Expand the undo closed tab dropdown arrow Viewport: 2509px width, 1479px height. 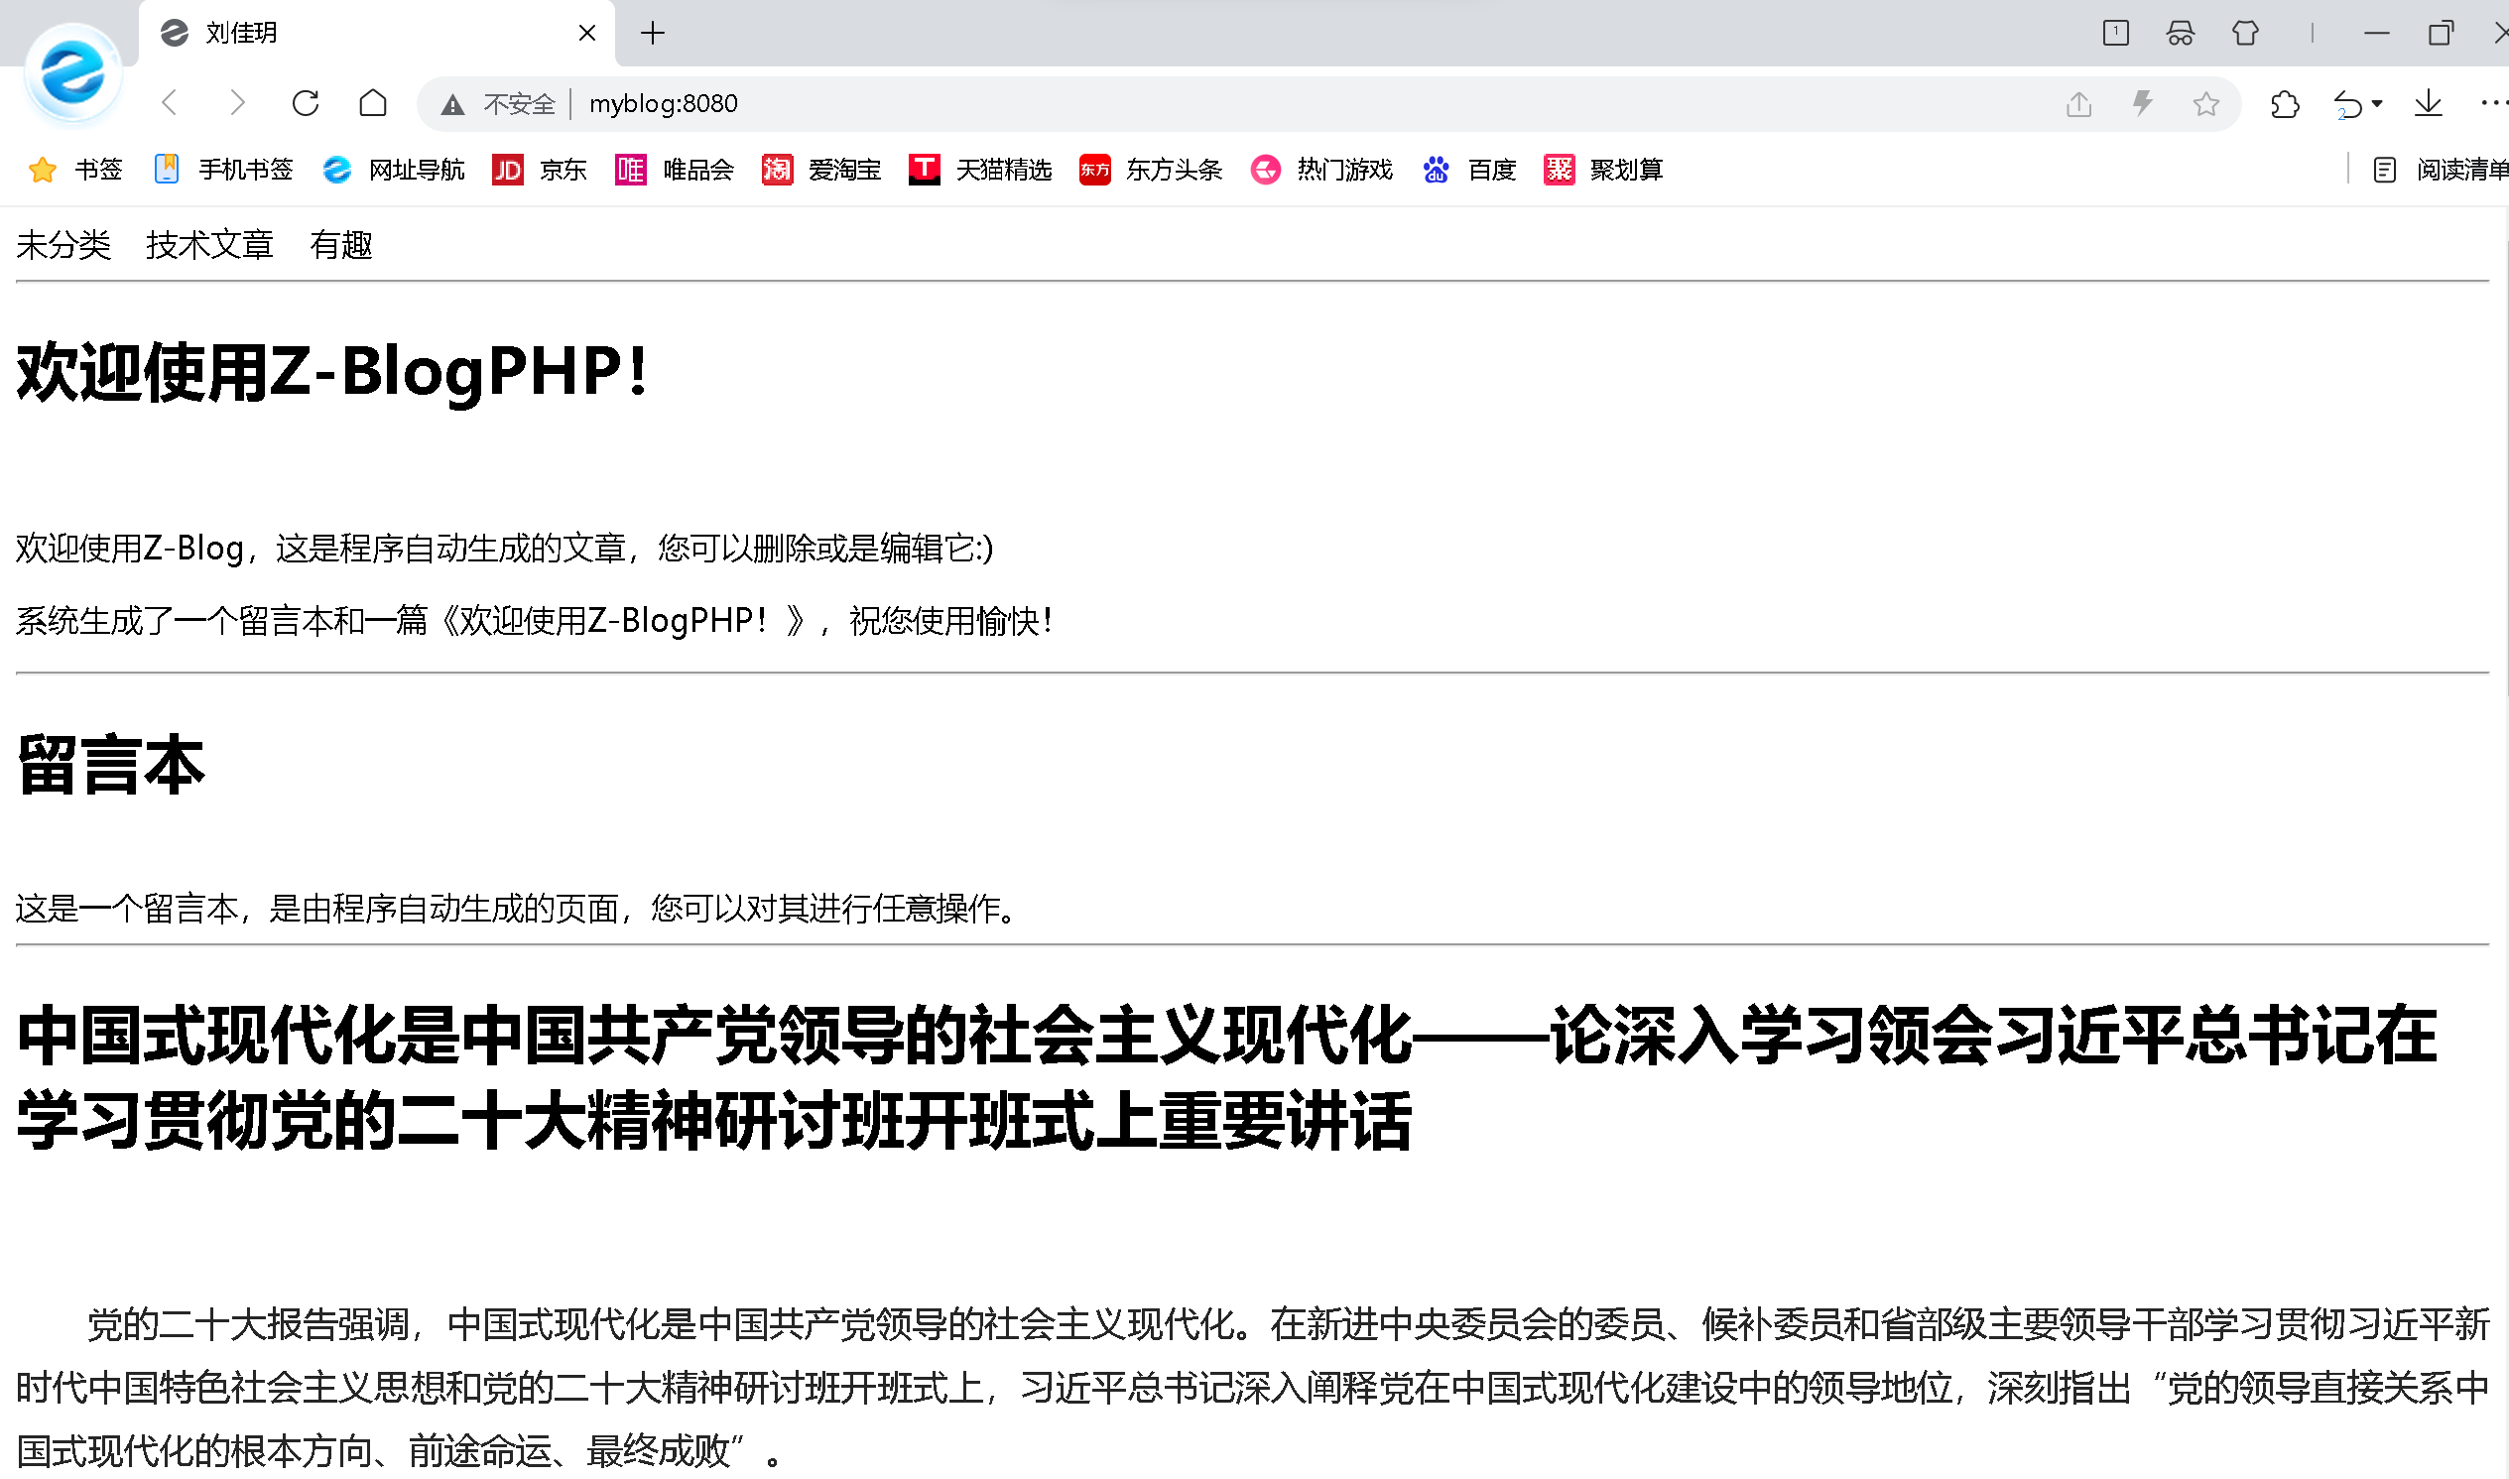point(2377,103)
